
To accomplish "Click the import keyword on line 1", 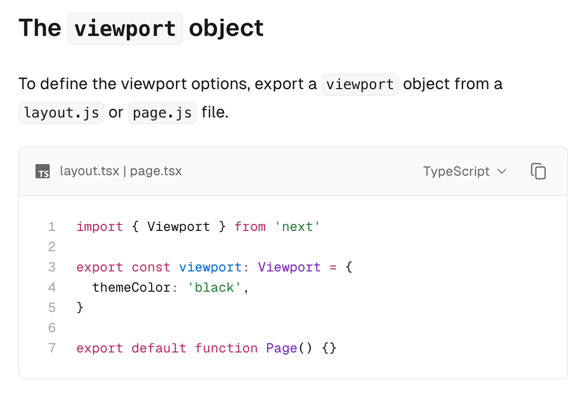I will pos(99,226).
